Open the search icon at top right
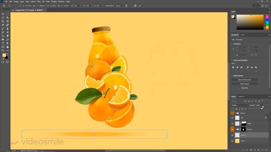Viewport: 271px width, 152px height. (263, 5)
